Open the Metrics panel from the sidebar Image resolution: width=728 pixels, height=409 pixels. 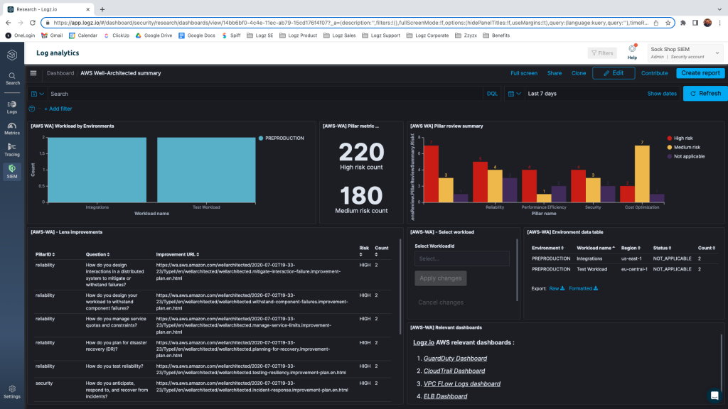(x=11, y=128)
